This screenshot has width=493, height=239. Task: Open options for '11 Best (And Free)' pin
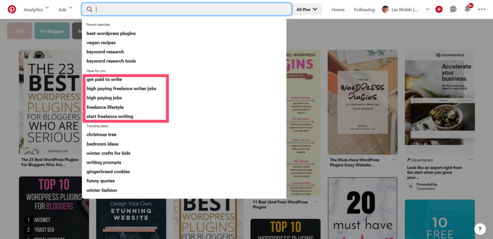[317, 202]
